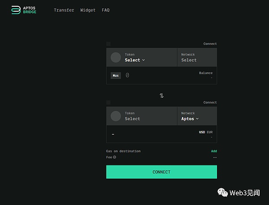The height and width of the screenshot is (205, 269).
Task: Go to the Transfer page
Action: (64, 10)
